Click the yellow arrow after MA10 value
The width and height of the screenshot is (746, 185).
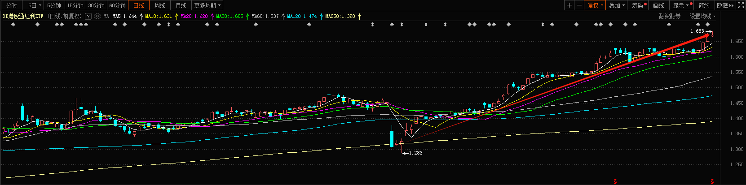coord(177,16)
